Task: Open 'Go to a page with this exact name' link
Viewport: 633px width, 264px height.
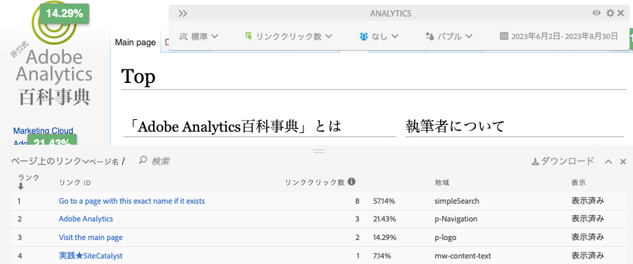Action: [132, 201]
